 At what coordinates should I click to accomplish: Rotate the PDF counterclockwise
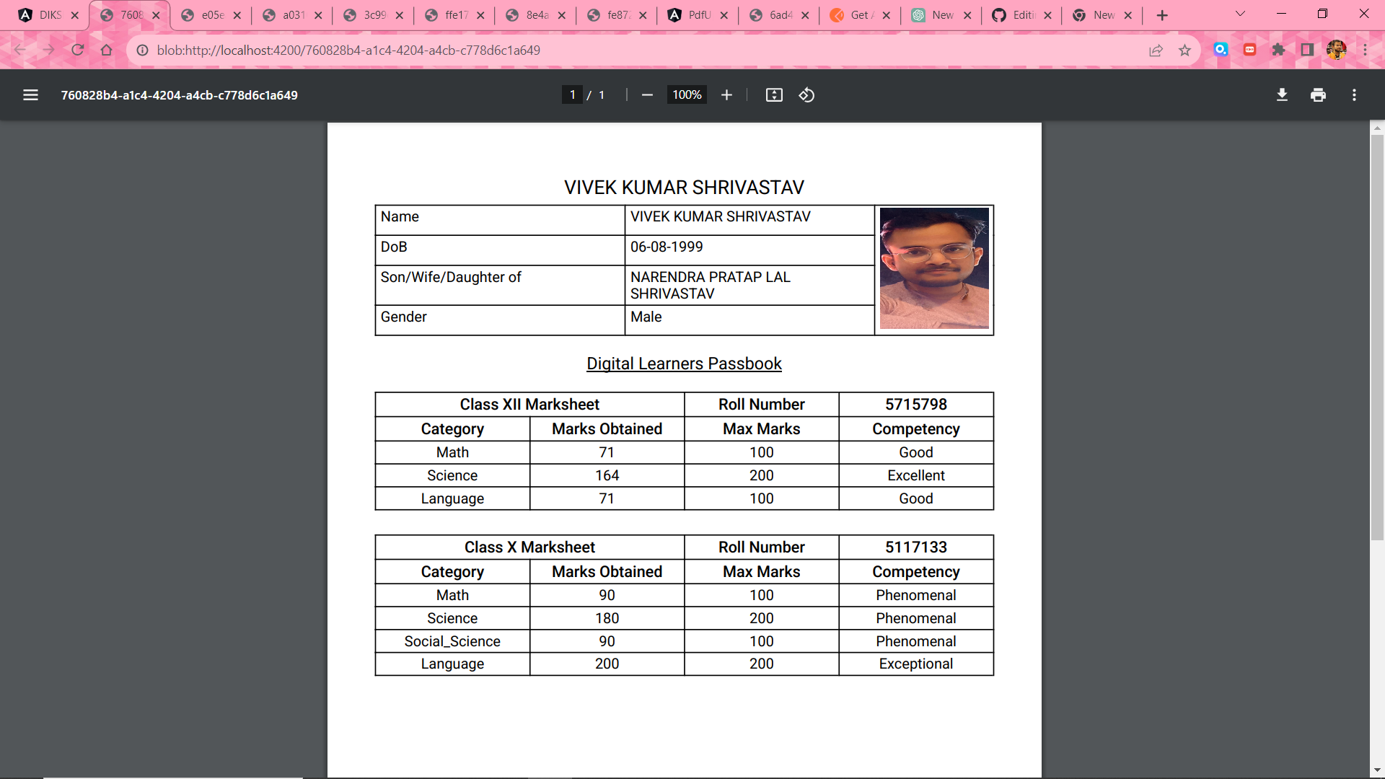click(x=806, y=95)
